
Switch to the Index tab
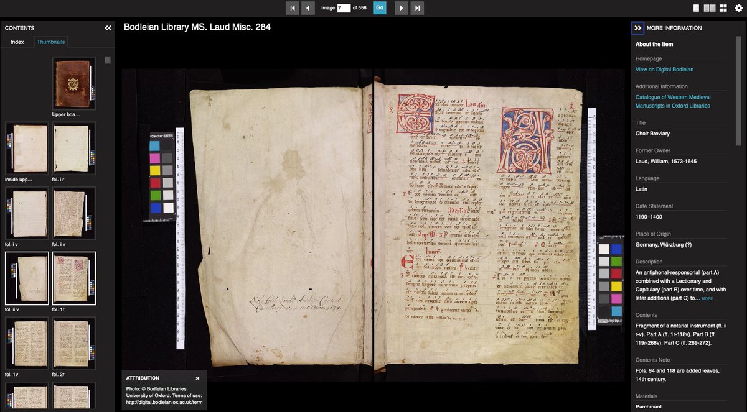pos(17,42)
